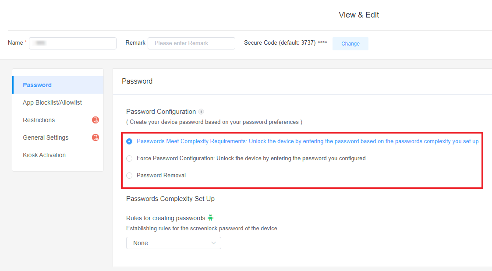Open the Restrictions section
The image size is (492, 271).
pyautogui.click(x=39, y=120)
